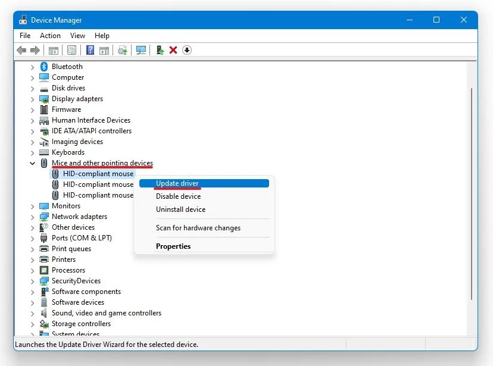Image resolution: width=493 pixels, height=366 pixels.
Task: Click the Back arrow toolbar icon
Action: coord(21,50)
